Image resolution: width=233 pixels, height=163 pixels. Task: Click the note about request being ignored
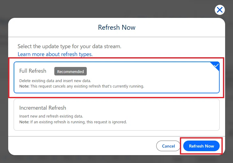tap(73, 122)
